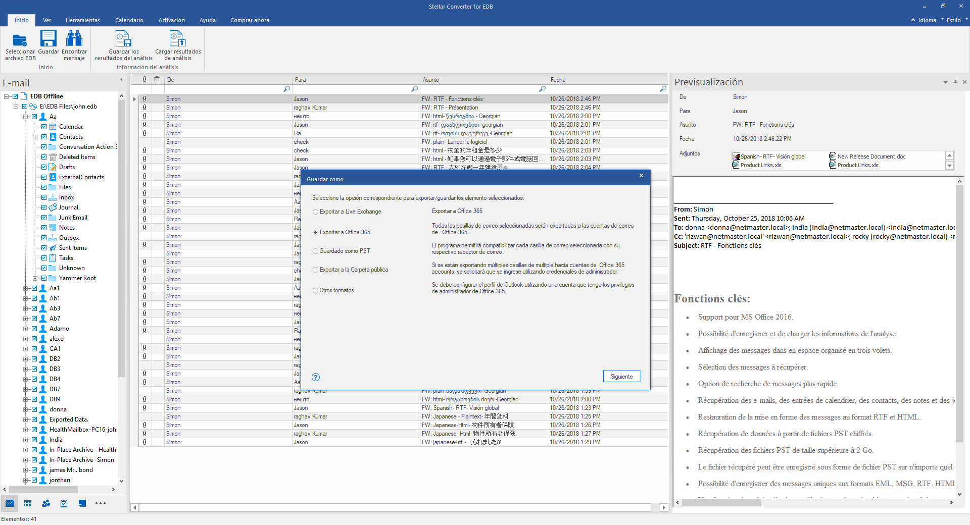Image resolution: width=970 pixels, height=525 pixels.
Task: Select Exportar a Office 365 radio
Action: 316,233
